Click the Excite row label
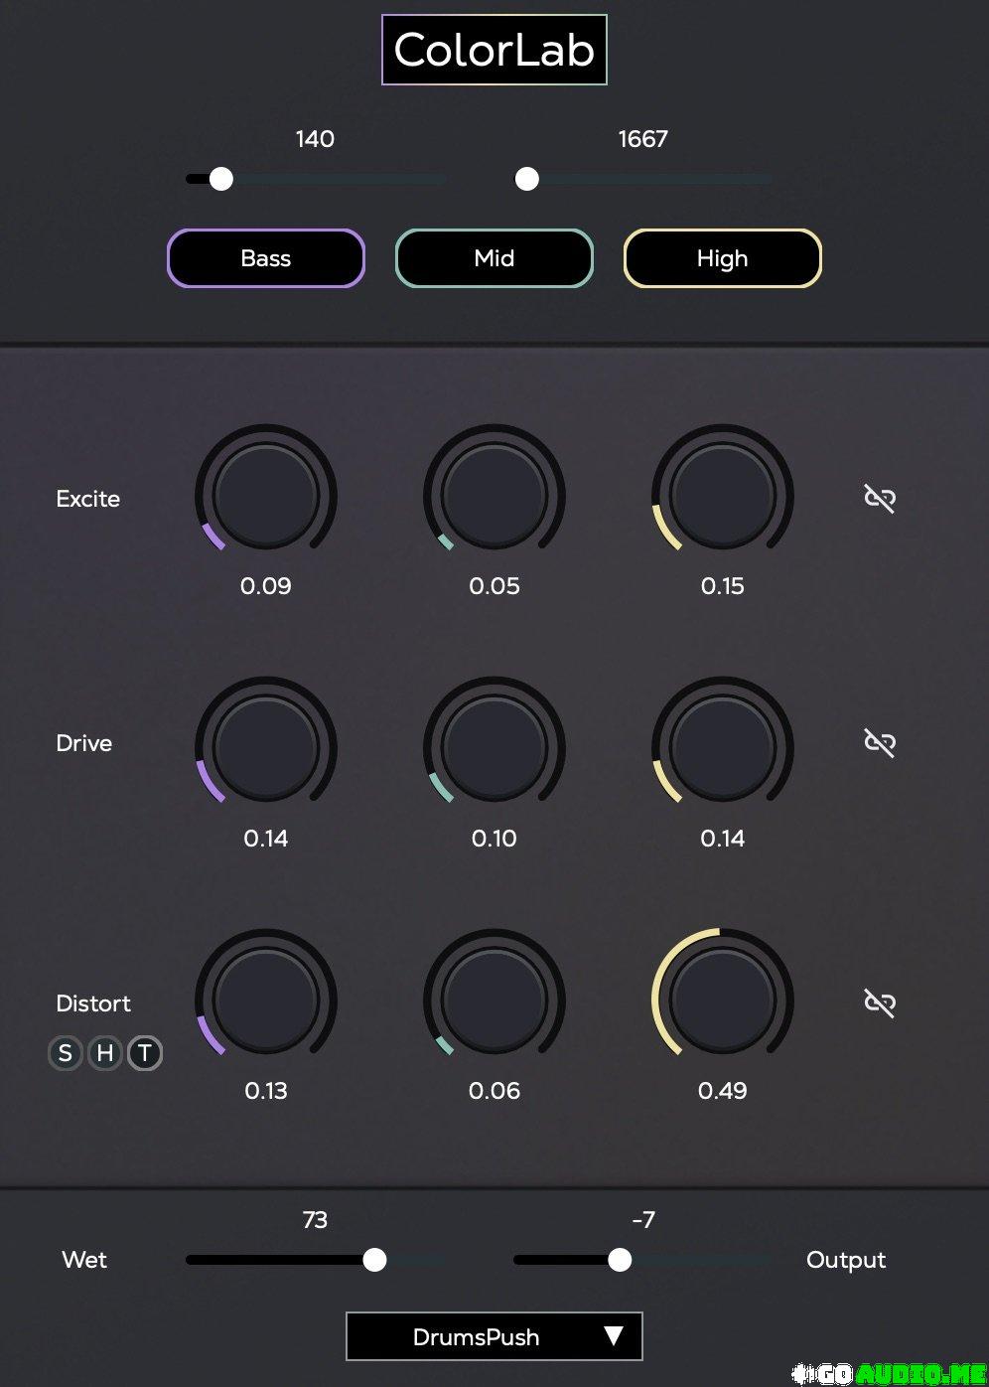 88,499
